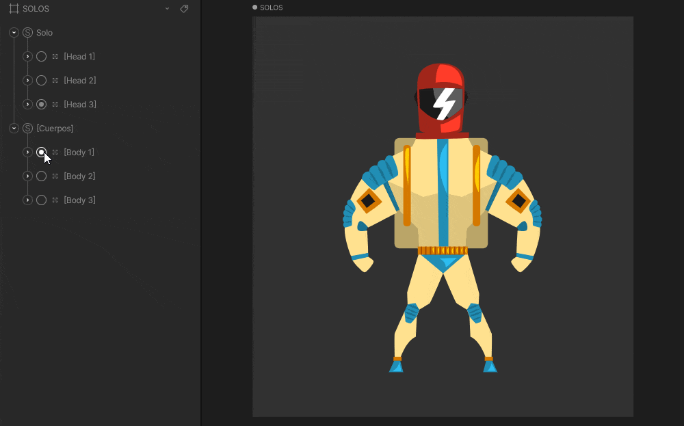Select the [Head 1] layer name
Image resolution: width=684 pixels, height=426 pixels.
click(x=79, y=57)
